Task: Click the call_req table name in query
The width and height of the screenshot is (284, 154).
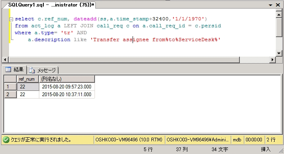Action: 110,26
